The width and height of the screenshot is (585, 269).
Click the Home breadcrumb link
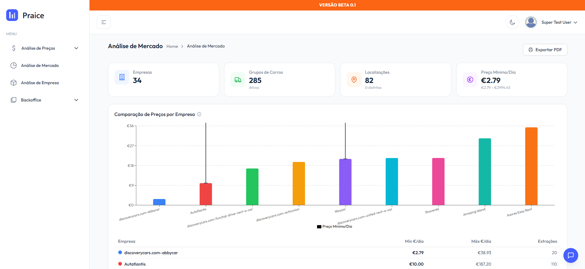tap(172, 46)
